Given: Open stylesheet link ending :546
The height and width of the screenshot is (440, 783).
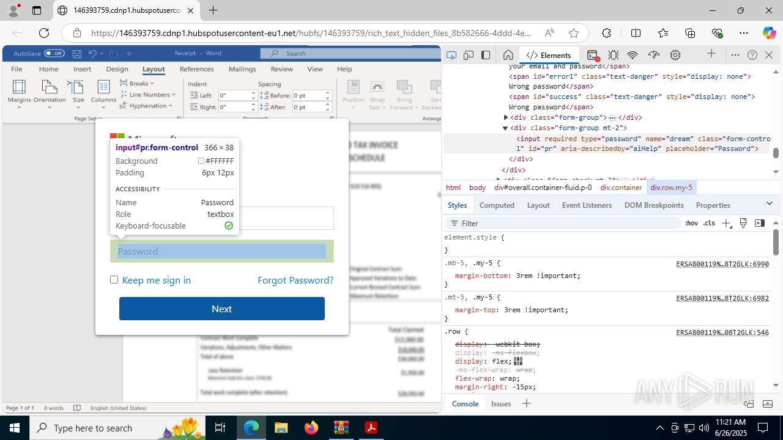Looking at the screenshot, I should click(722, 332).
